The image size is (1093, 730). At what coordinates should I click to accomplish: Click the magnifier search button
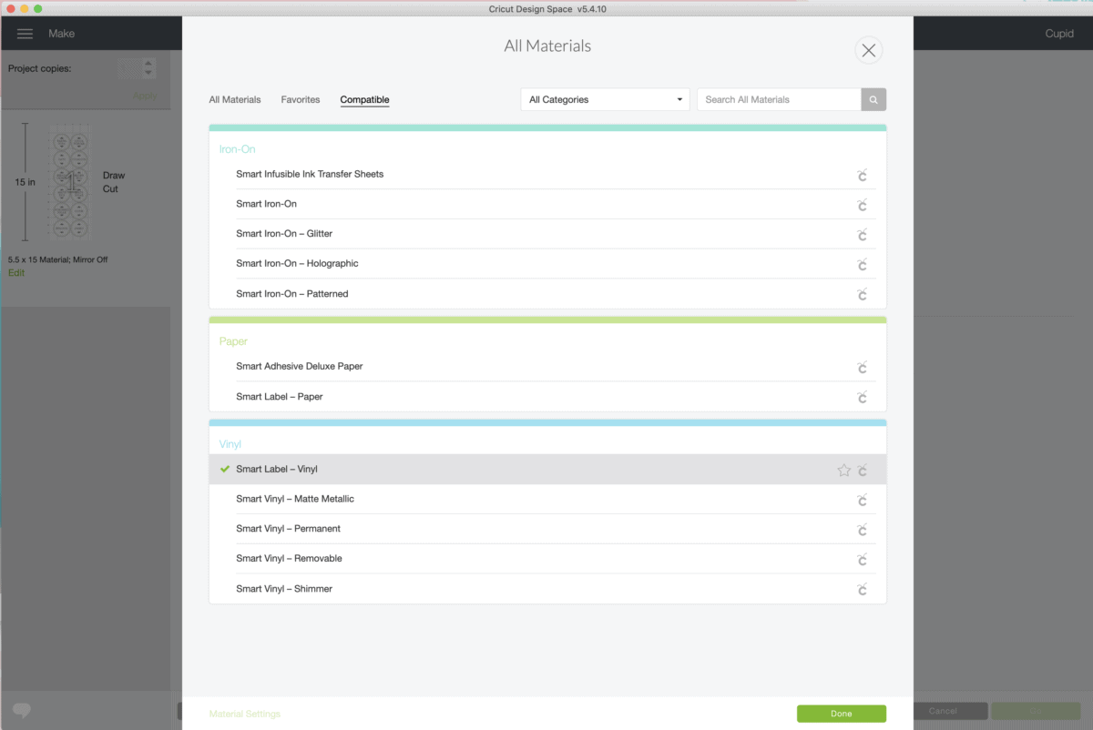[873, 100]
